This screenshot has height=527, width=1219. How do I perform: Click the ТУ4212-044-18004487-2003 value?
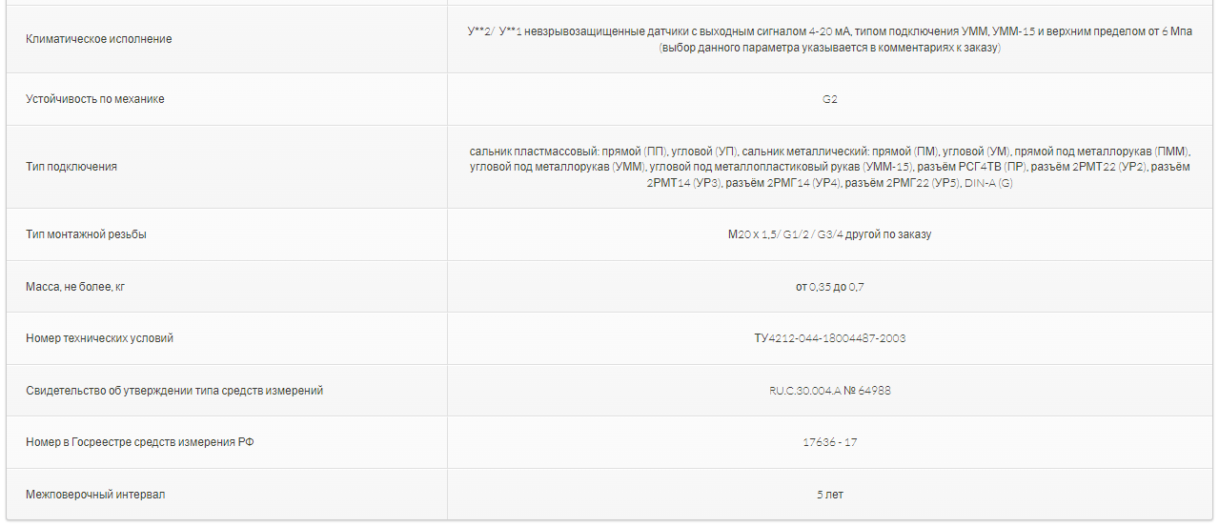coord(829,338)
